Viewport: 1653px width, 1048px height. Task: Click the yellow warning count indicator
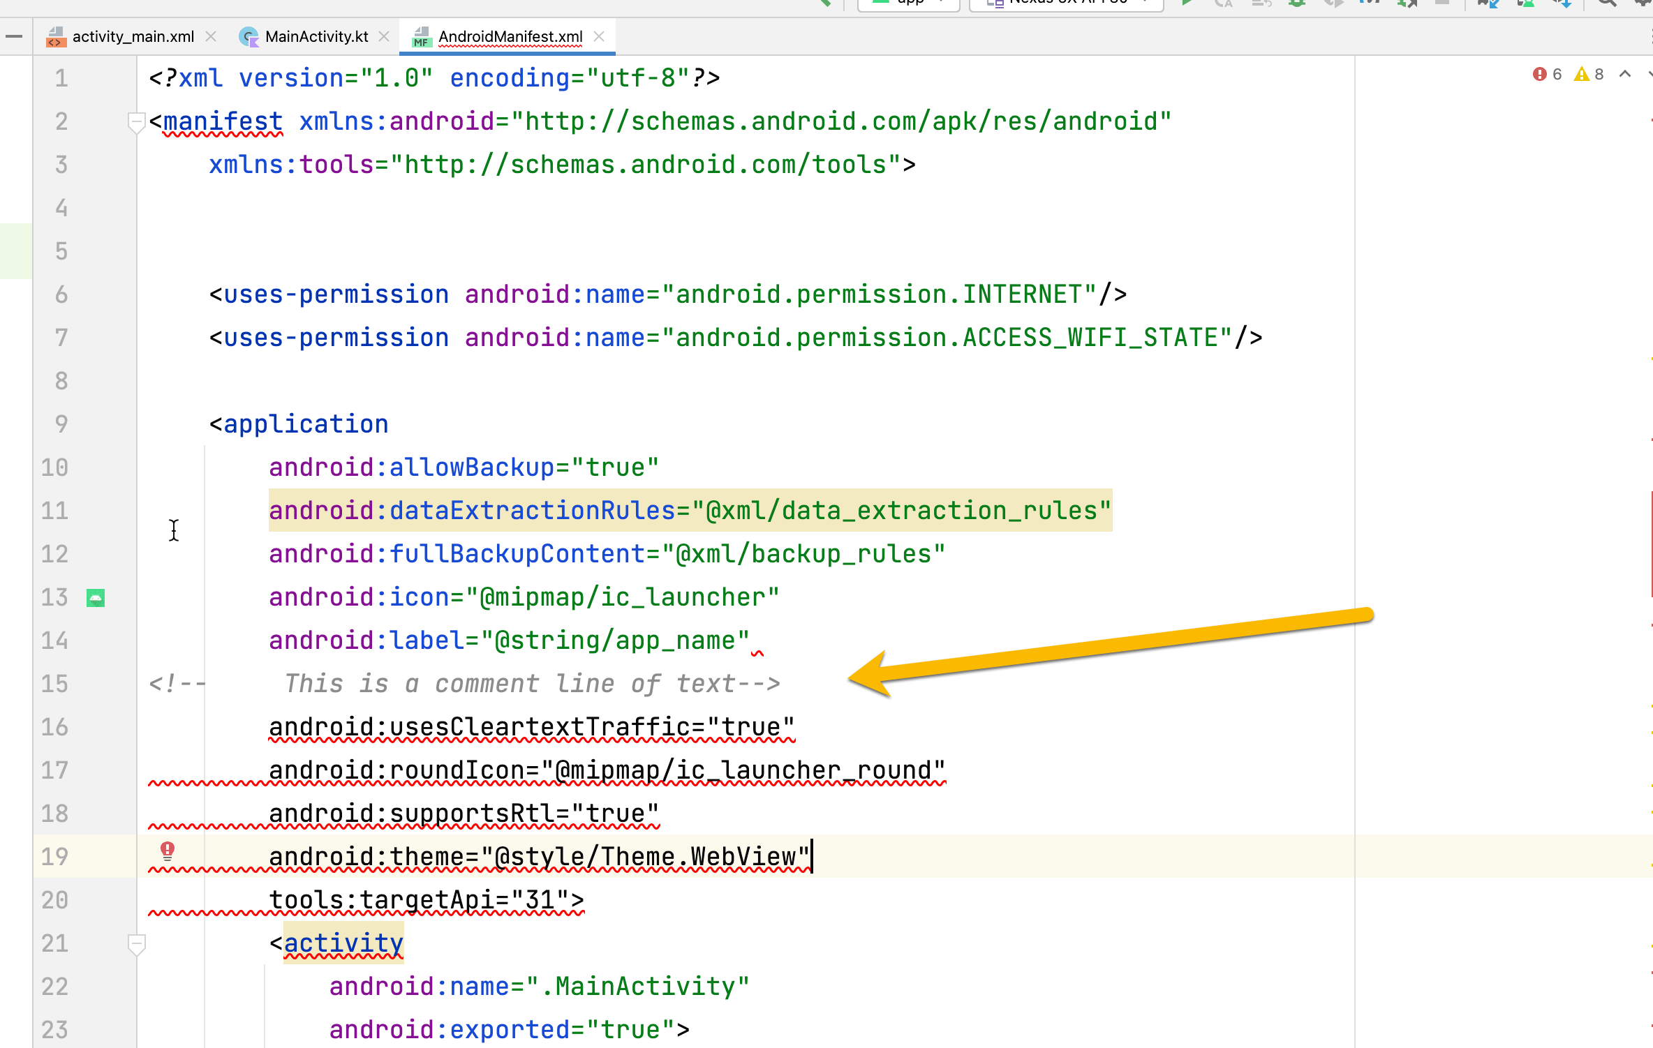tap(1589, 75)
